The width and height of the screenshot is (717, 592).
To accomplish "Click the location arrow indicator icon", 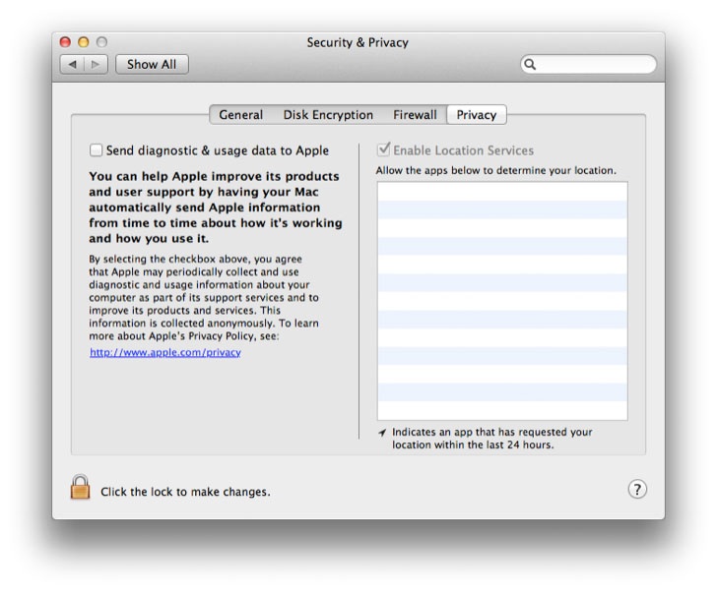I will (x=382, y=433).
